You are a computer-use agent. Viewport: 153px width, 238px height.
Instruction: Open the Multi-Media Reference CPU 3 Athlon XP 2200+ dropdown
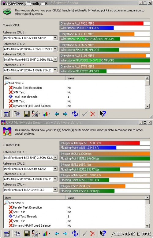tap(55, 179)
